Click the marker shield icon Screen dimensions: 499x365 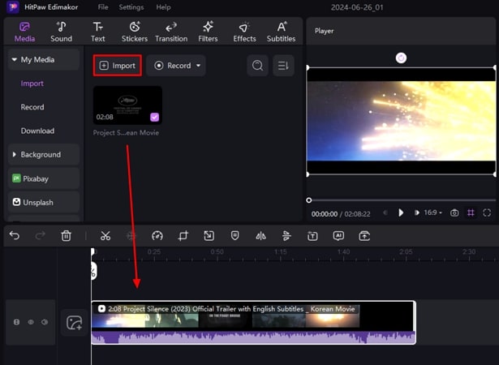pyautogui.click(x=234, y=236)
